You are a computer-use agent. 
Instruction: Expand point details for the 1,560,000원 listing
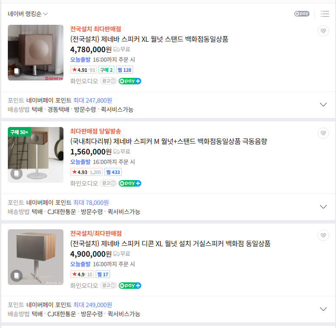(x=323, y=207)
